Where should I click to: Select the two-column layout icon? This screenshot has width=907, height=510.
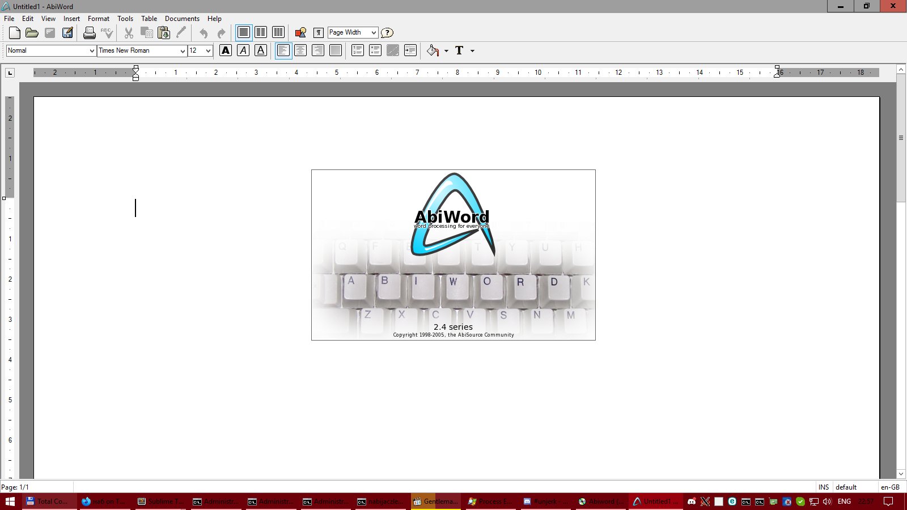(261, 32)
